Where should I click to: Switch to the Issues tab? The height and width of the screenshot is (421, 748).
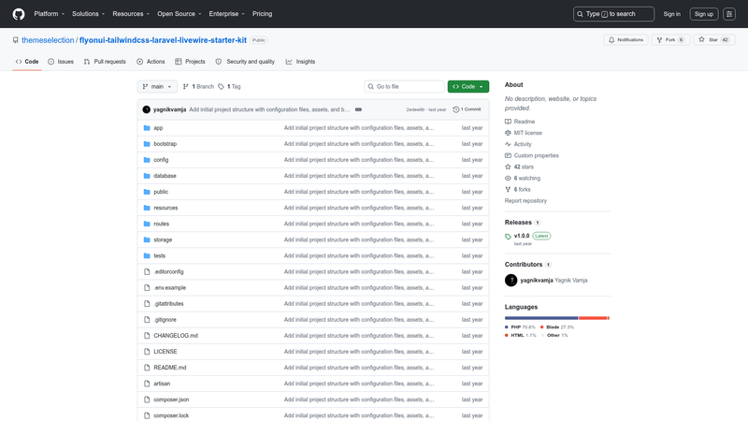pyautogui.click(x=61, y=62)
